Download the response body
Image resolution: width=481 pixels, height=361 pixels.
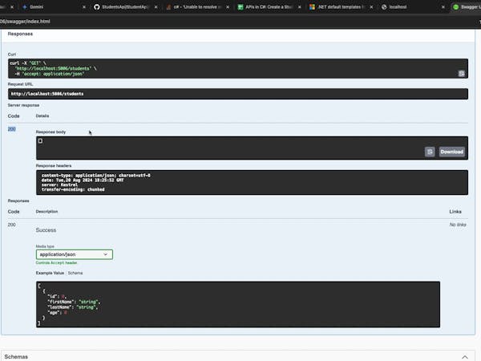[451, 152]
